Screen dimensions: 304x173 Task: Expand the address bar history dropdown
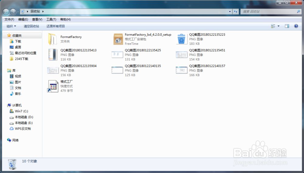230,12
